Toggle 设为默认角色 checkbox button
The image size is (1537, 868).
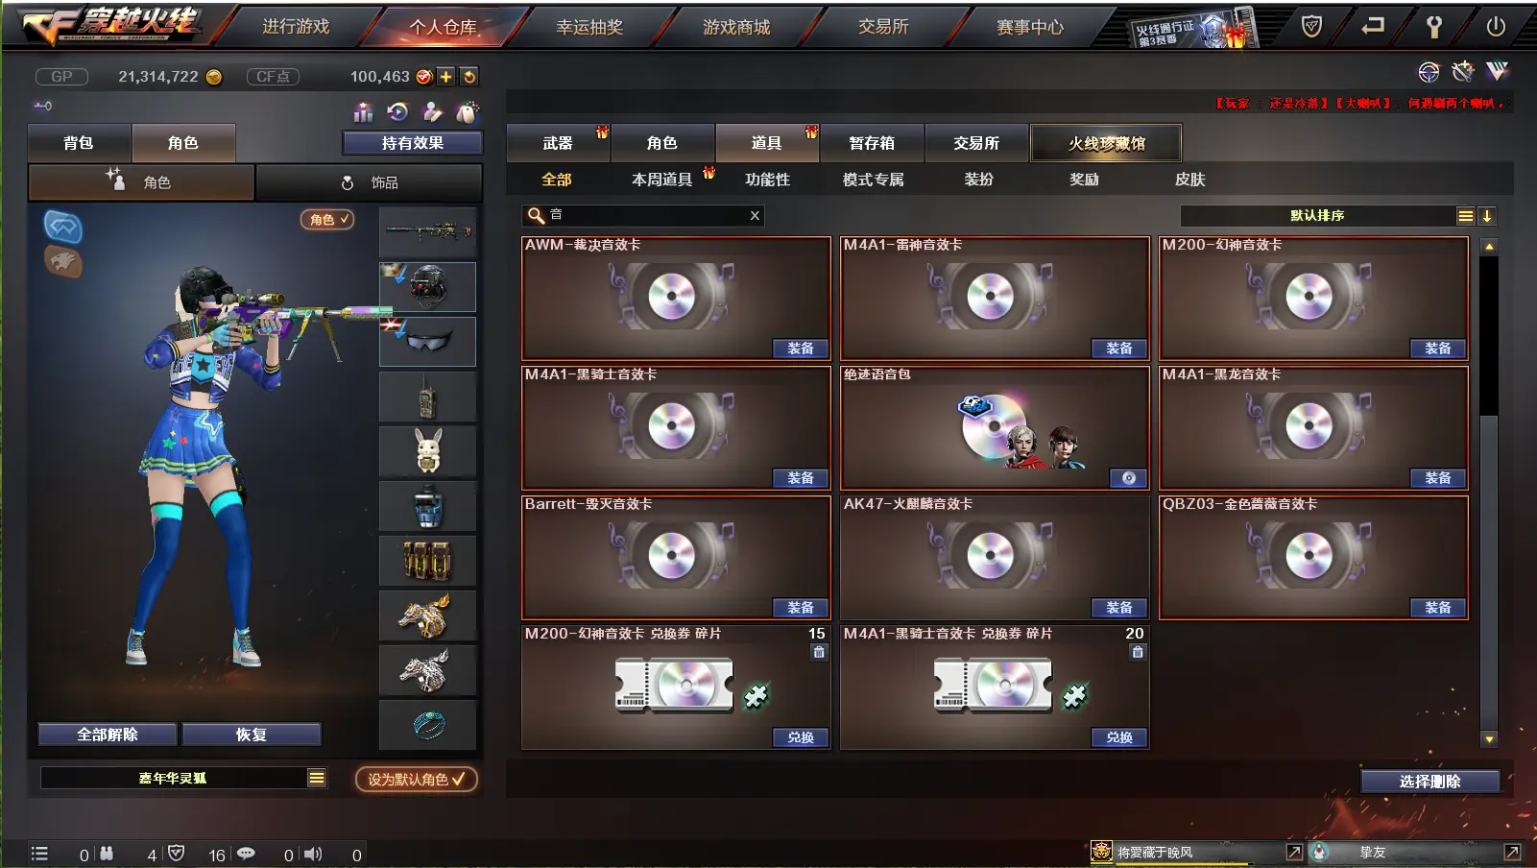[416, 779]
